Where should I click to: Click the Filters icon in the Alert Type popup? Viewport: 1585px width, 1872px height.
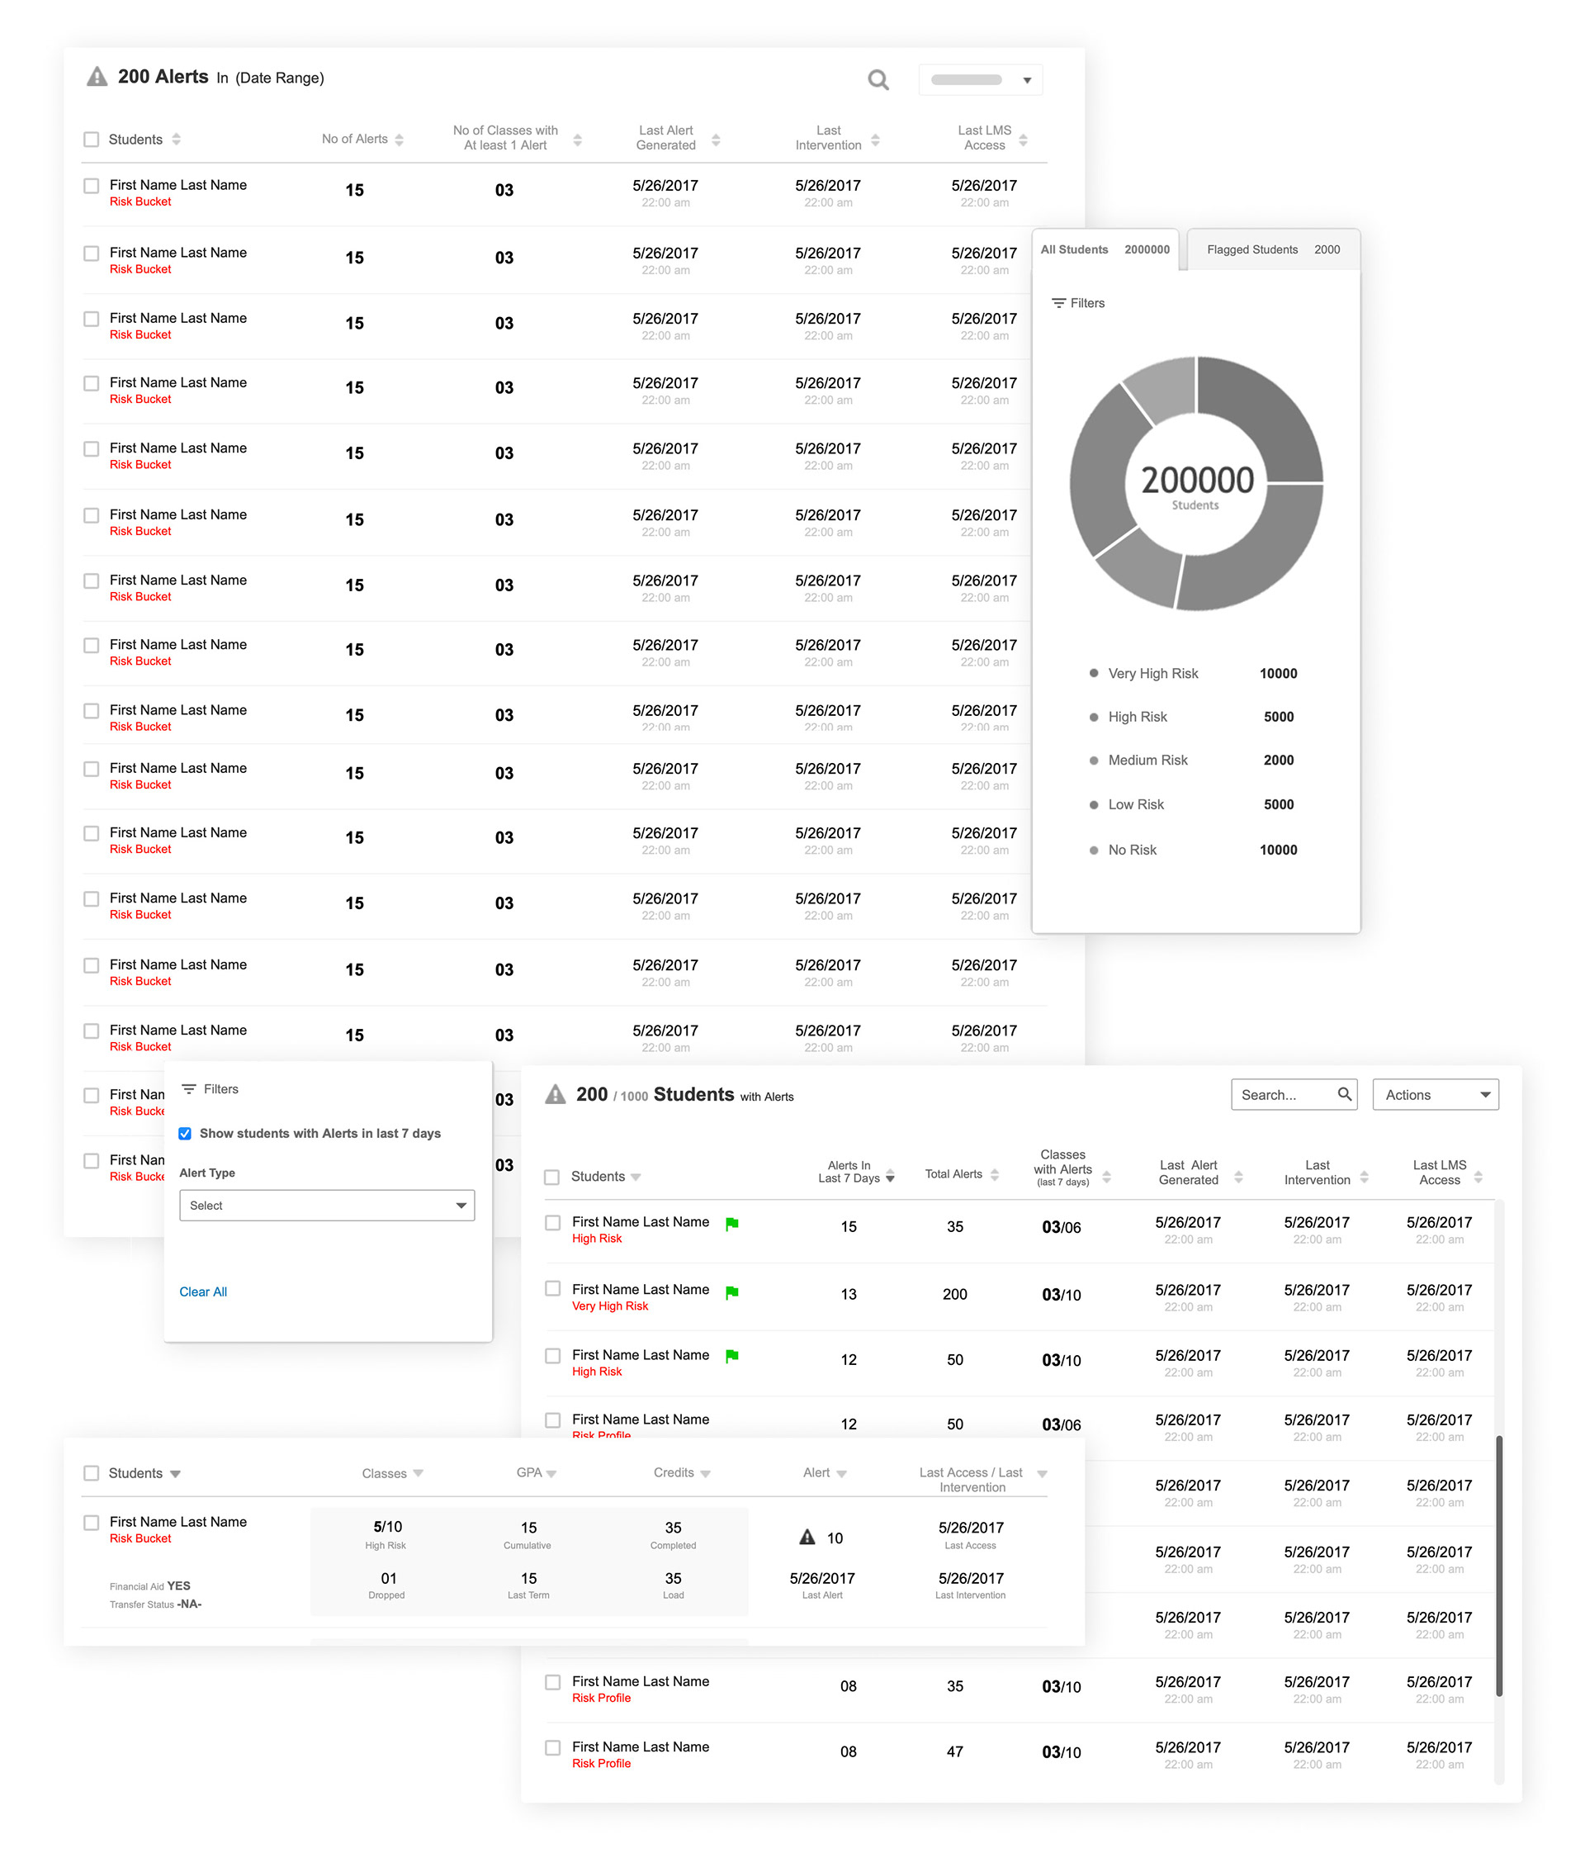[x=189, y=1088]
